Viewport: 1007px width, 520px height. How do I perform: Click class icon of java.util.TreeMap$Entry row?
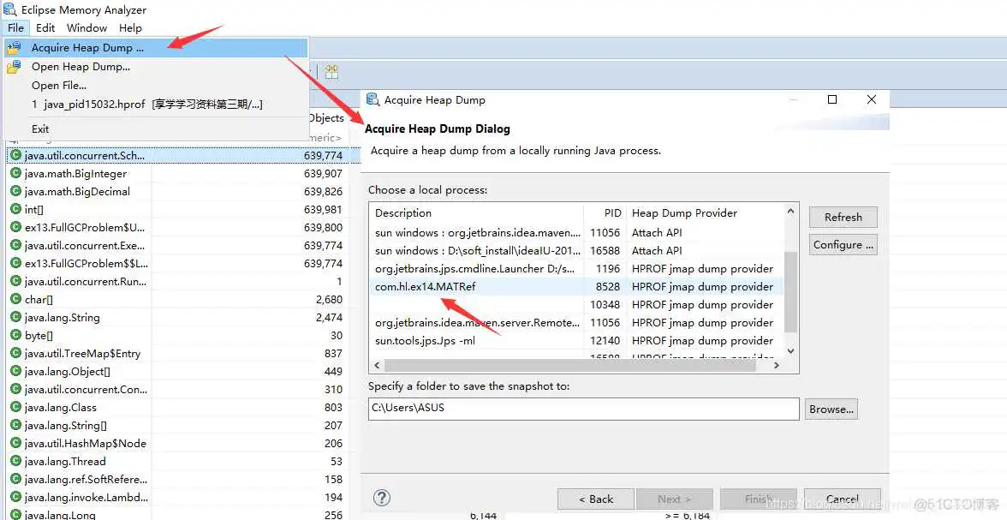point(16,353)
